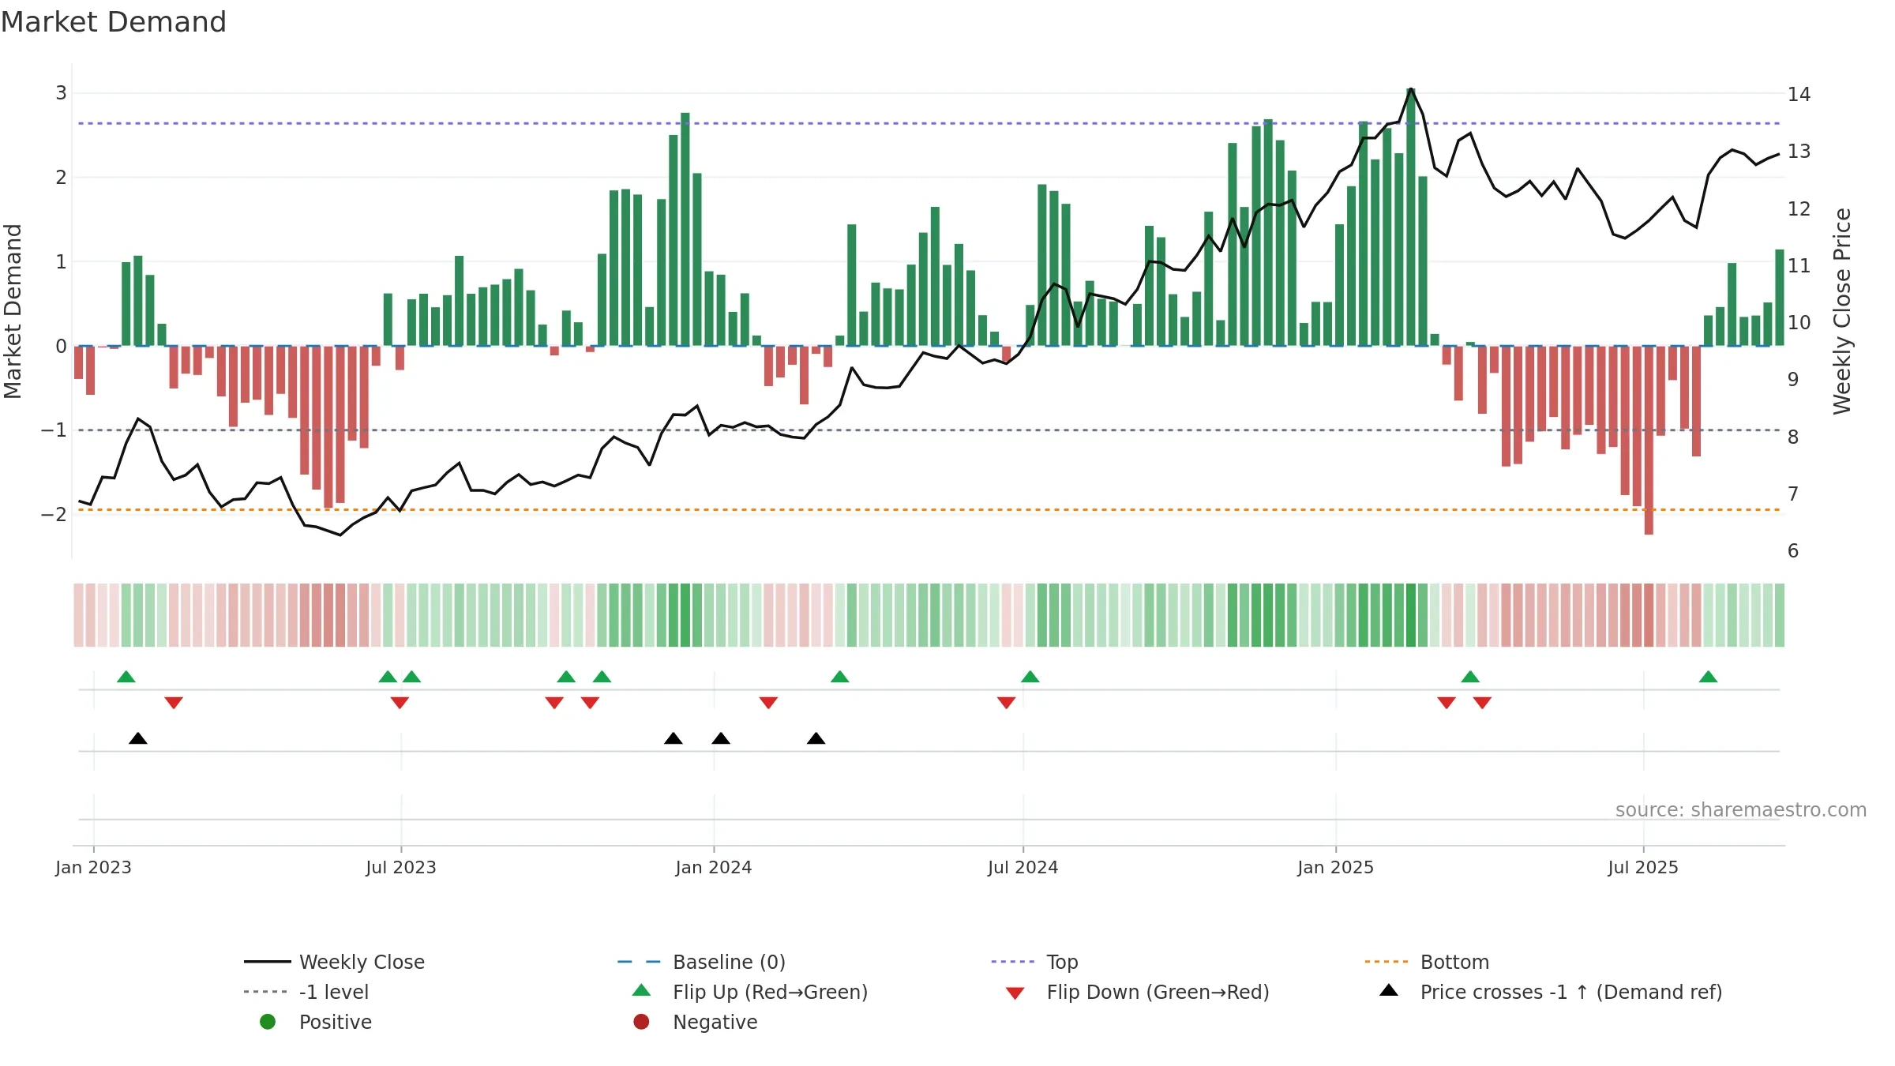
Task: Click the Market Demand chart title
Action: (114, 22)
